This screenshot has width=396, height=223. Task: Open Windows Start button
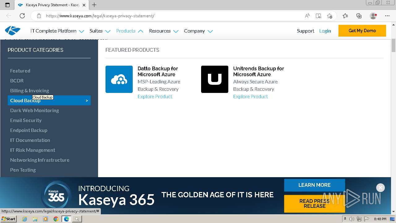[9, 219]
